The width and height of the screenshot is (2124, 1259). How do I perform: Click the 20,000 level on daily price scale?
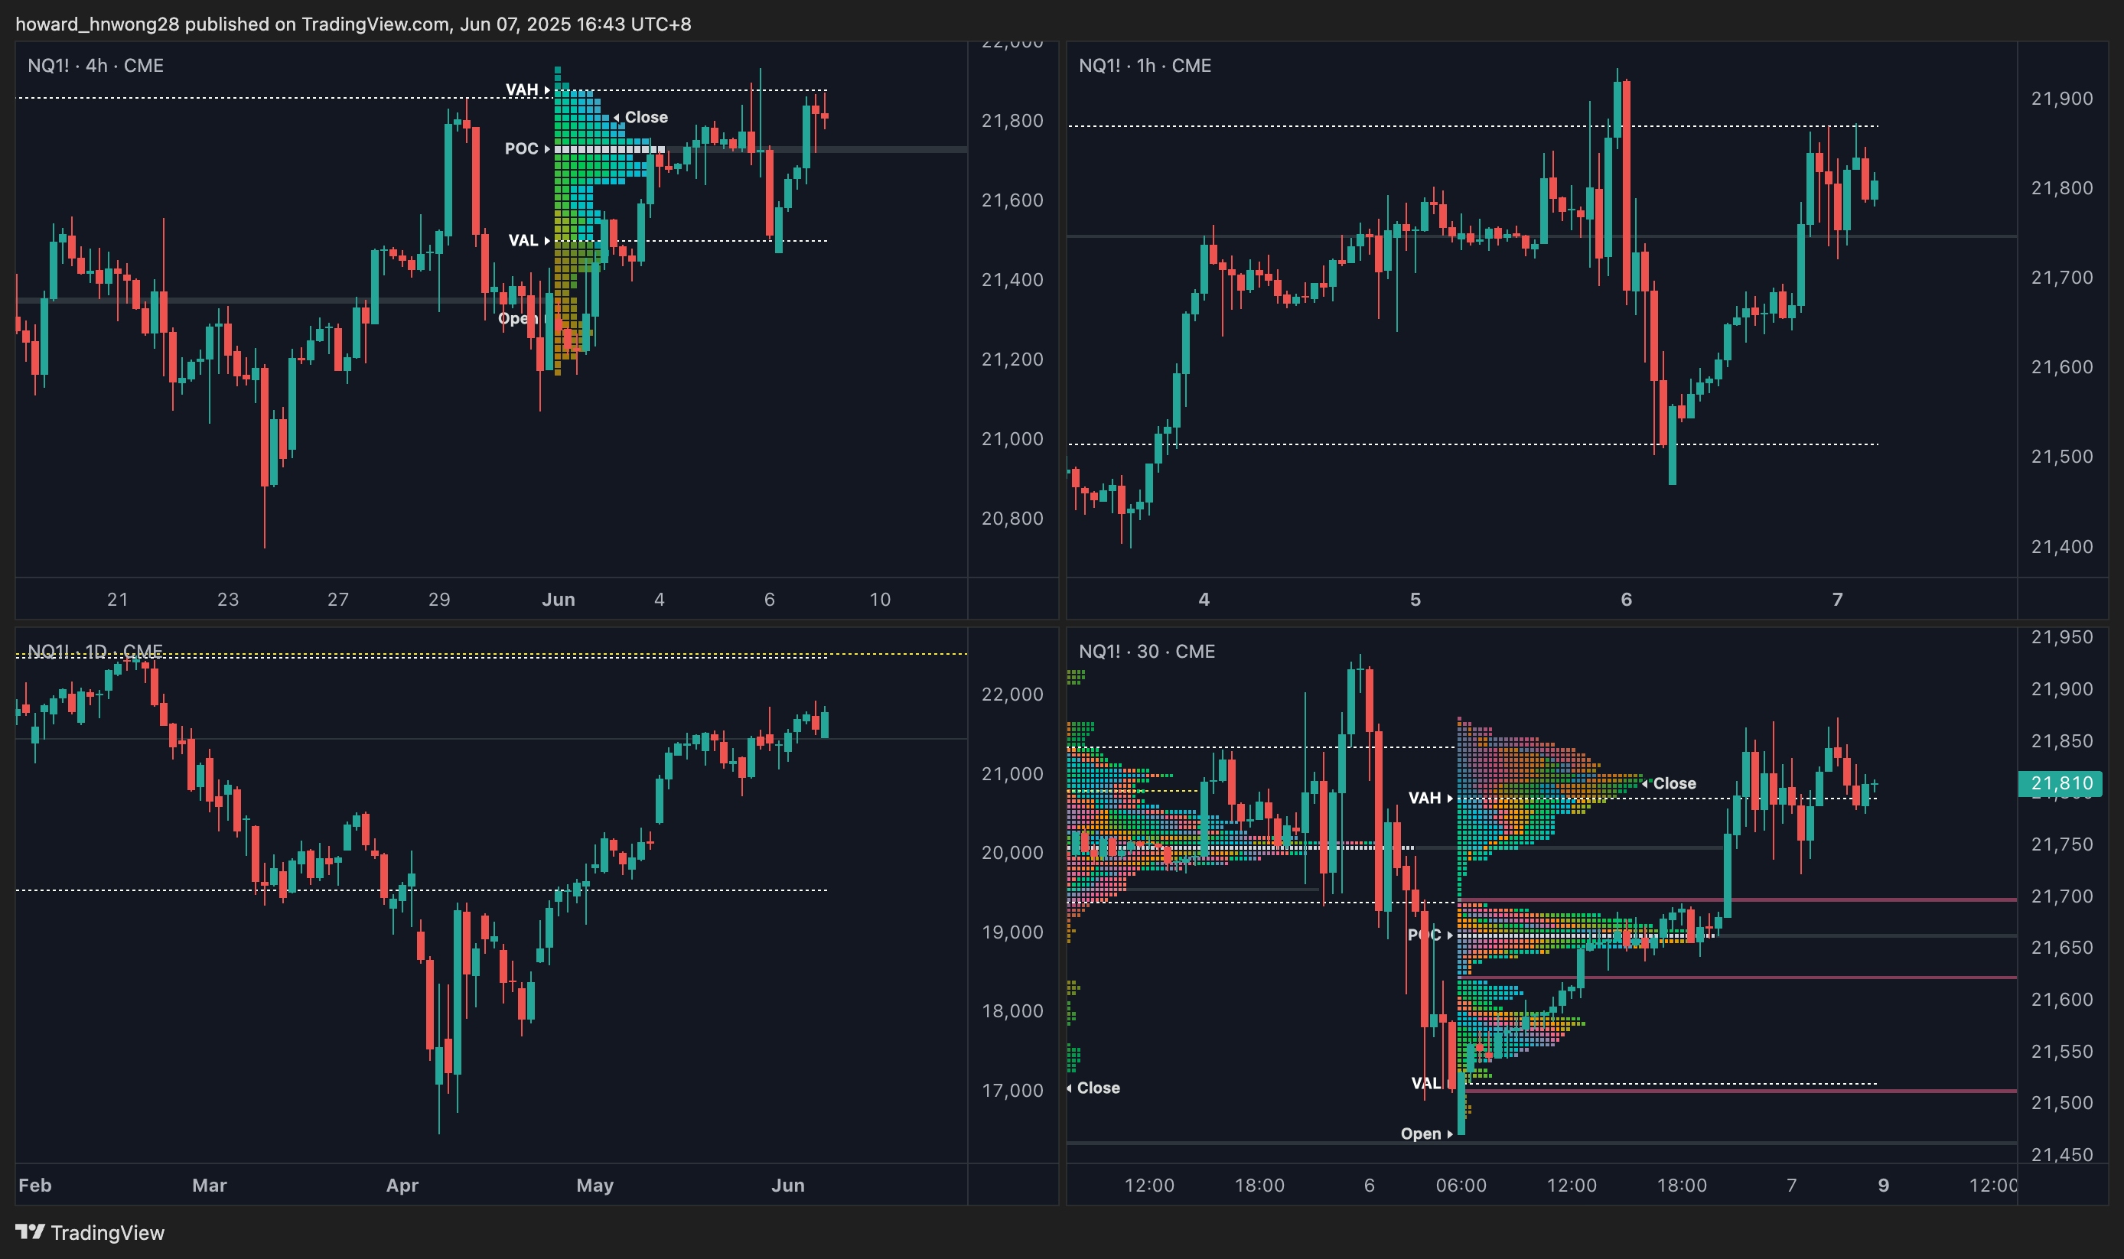click(1012, 853)
